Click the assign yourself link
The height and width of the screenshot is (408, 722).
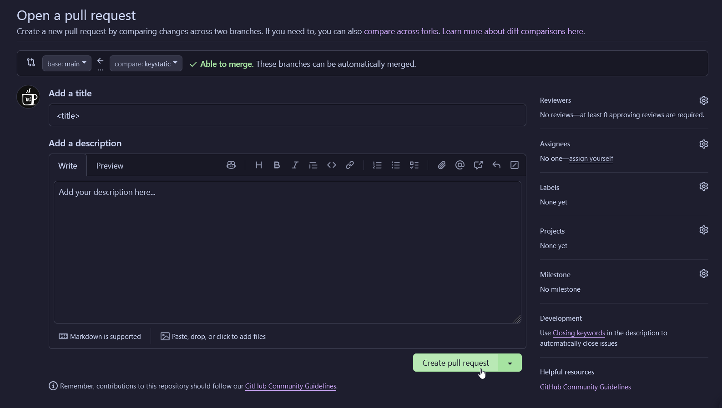591,159
